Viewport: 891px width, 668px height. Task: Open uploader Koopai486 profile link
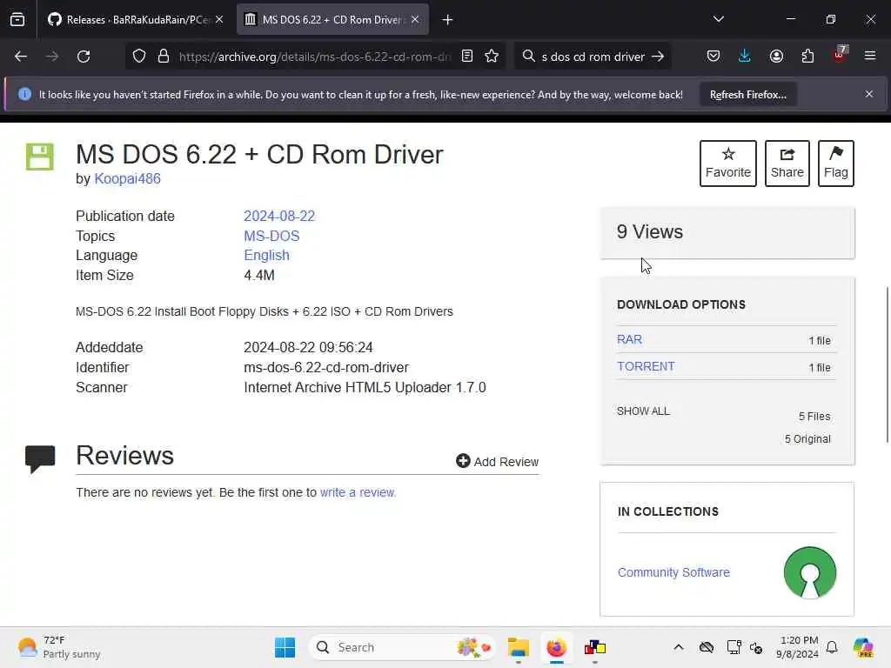[x=127, y=178]
